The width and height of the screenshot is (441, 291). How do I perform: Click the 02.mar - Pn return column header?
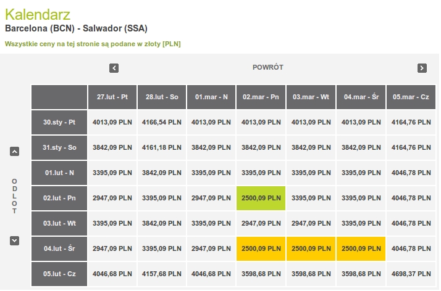tap(261, 97)
